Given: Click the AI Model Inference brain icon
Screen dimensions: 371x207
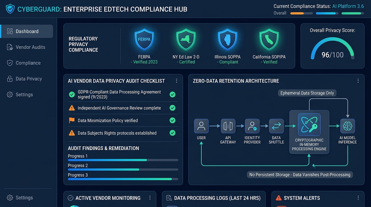Looking at the screenshot, I should (x=348, y=126).
